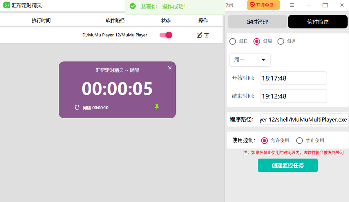Viewport: 349px width, 202px height.
Task: Select the 每日 radio option
Action: 233,41
